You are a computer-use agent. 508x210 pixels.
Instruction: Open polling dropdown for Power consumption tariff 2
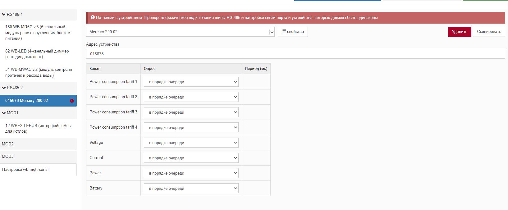pyautogui.click(x=191, y=97)
